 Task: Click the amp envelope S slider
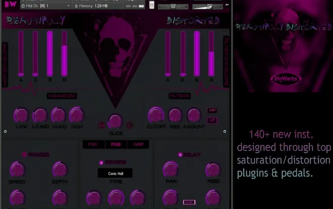tap(49, 53)
